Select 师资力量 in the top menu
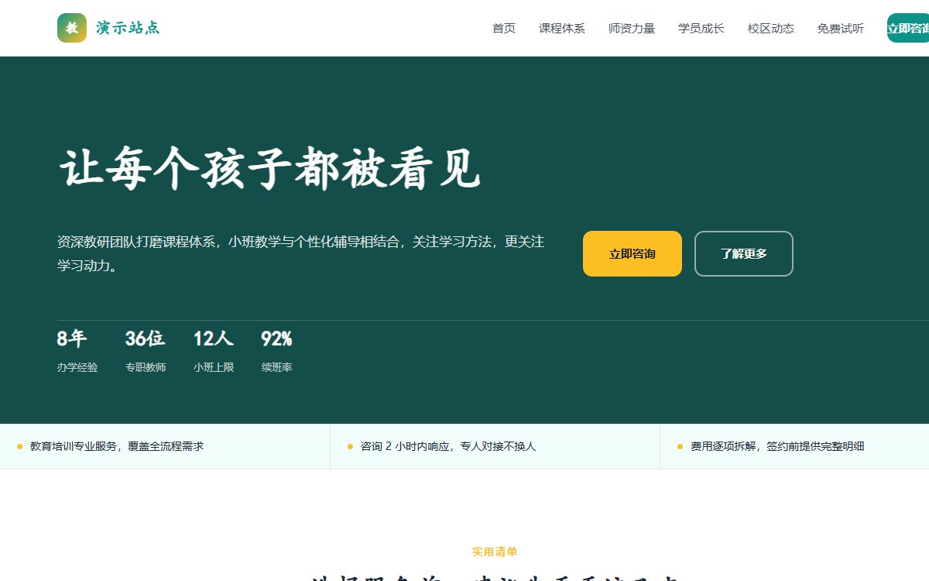This screenshot has width=929, height=581. 632,29
